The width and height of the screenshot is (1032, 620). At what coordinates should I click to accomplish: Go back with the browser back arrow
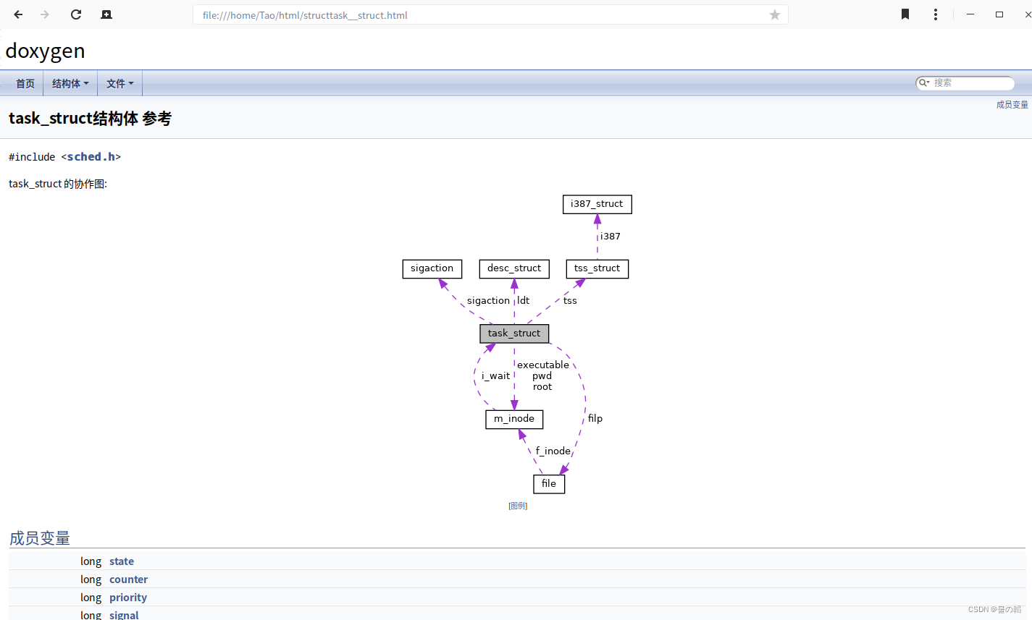click(18, 14)
